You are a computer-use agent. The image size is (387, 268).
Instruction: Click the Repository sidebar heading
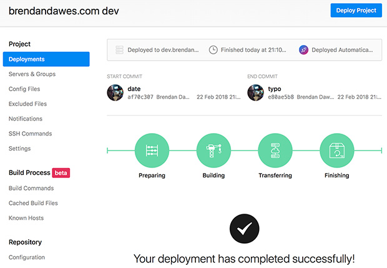(25, 242)
